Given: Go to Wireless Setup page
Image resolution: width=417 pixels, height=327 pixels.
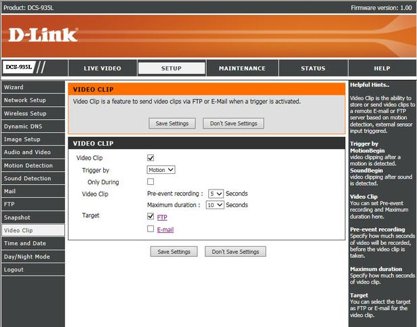Looking at the screenshot, I should 33,114.
